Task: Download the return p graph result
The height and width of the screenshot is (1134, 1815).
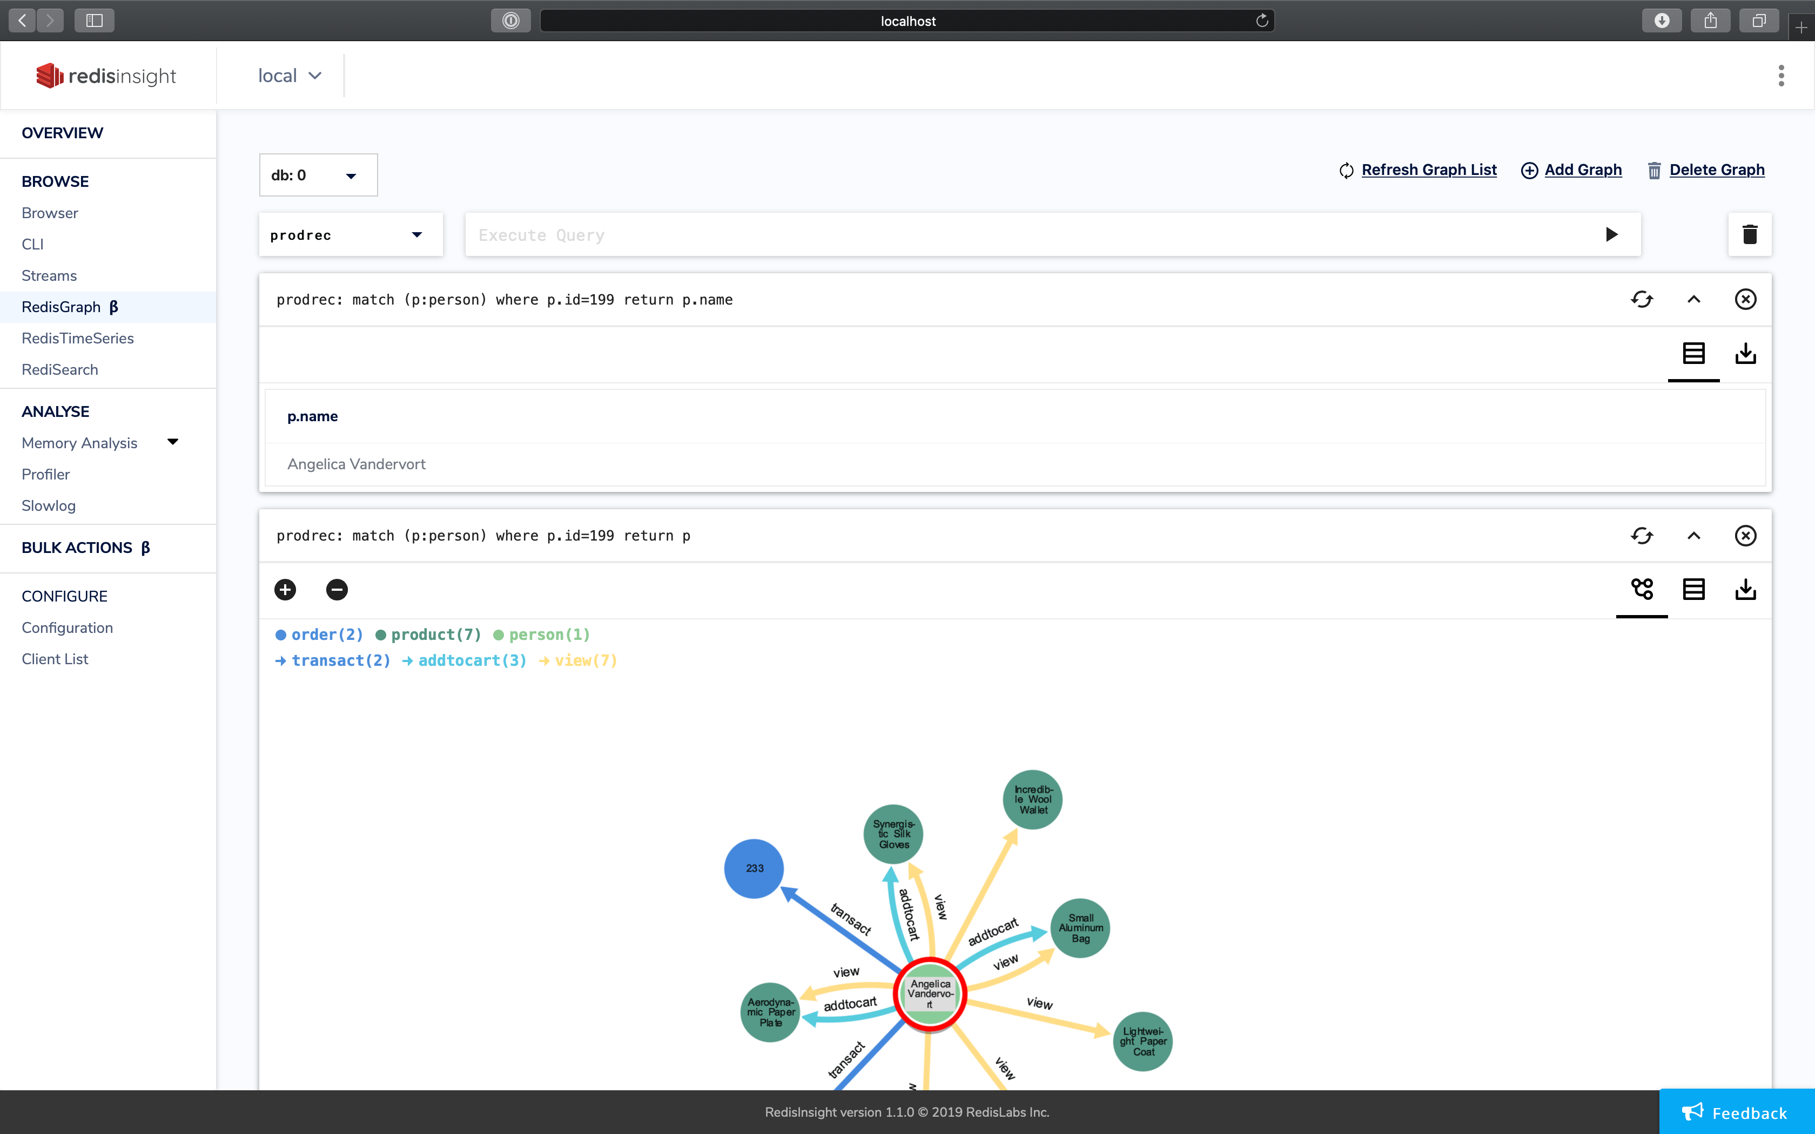Action: (1745, 590)
